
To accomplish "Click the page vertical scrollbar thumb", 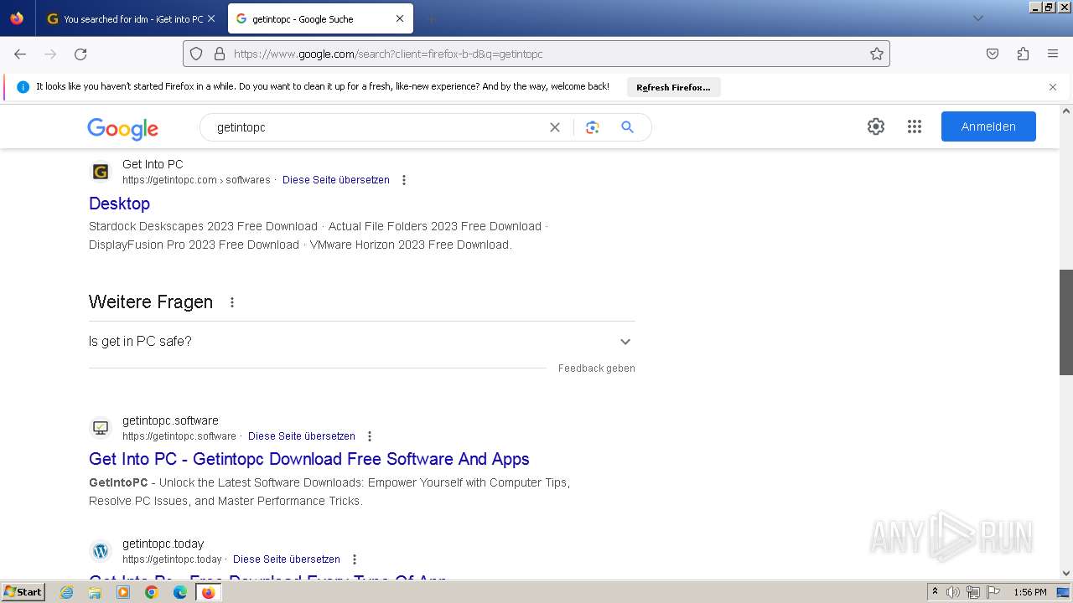I will click(x=1066, y=322).
